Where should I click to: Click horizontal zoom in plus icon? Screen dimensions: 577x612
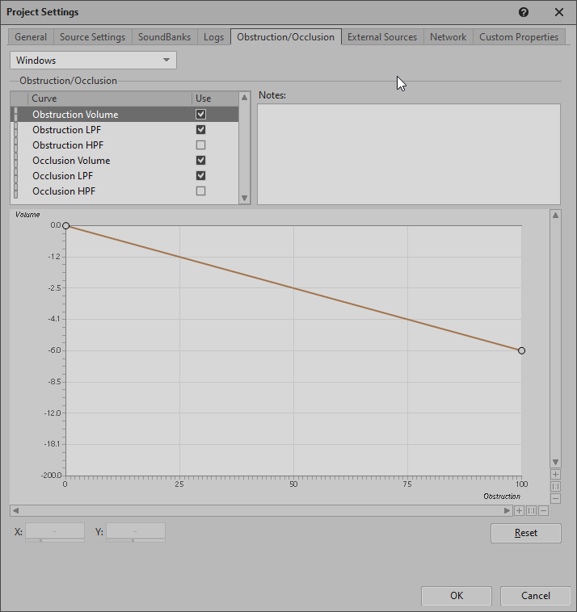tap(519, 510)
